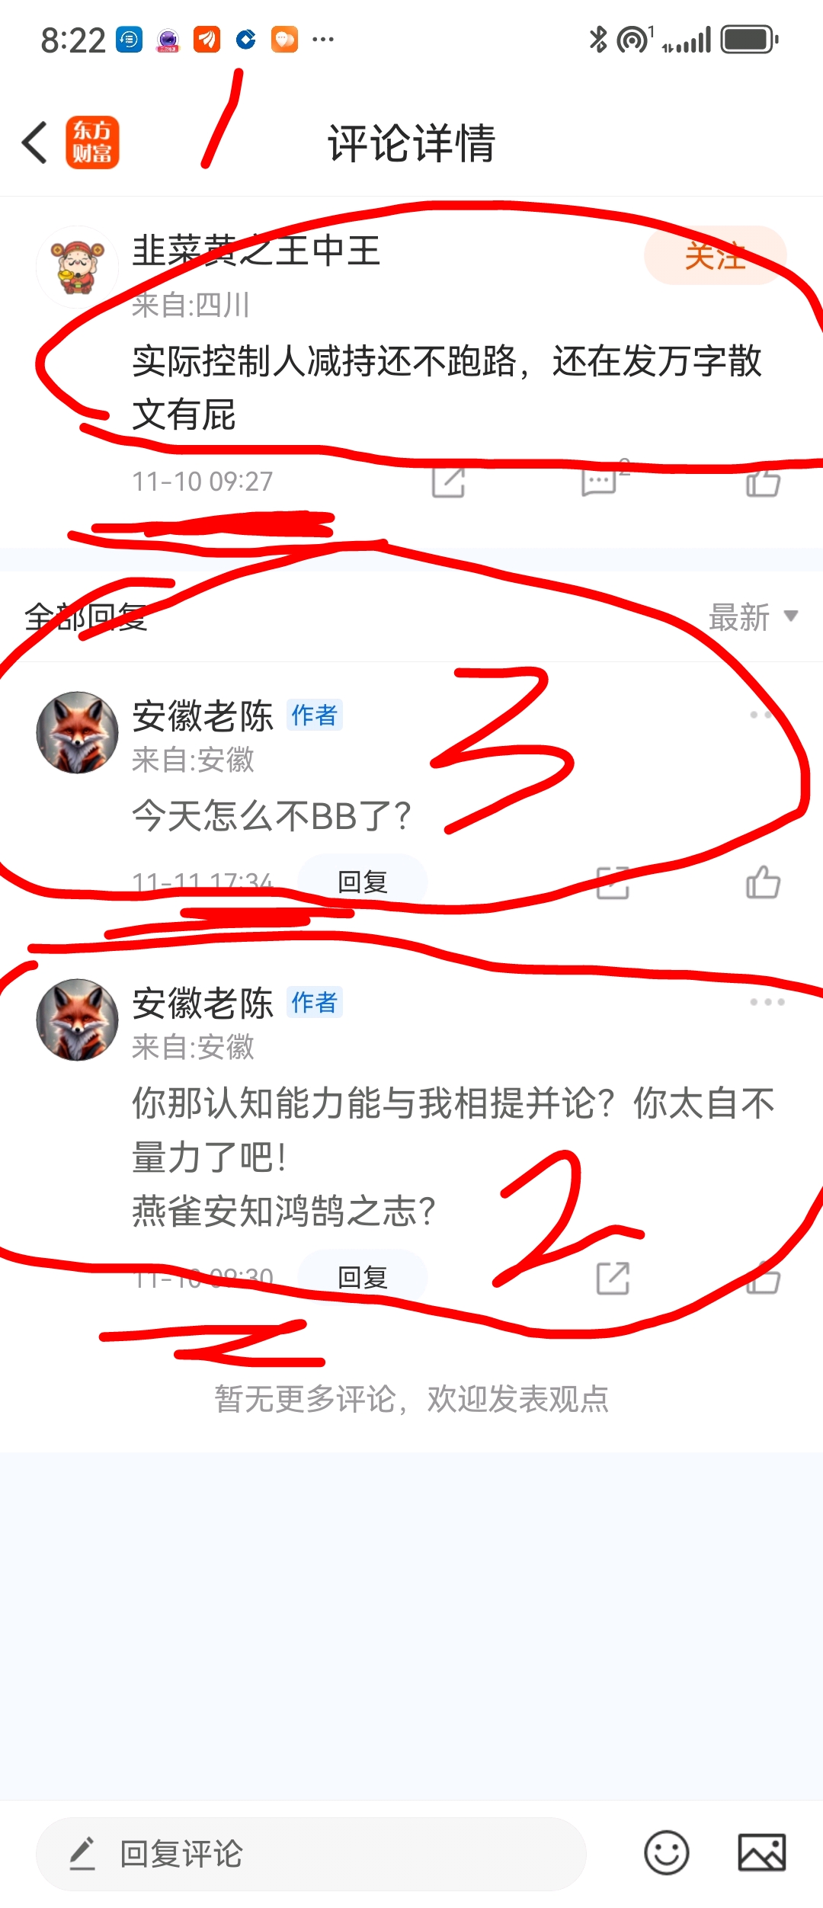823x1908 pixels.
Task: View 韭菜黄之王中王 avatar profile
Action: pyautogui.click(x=78, y=267)
